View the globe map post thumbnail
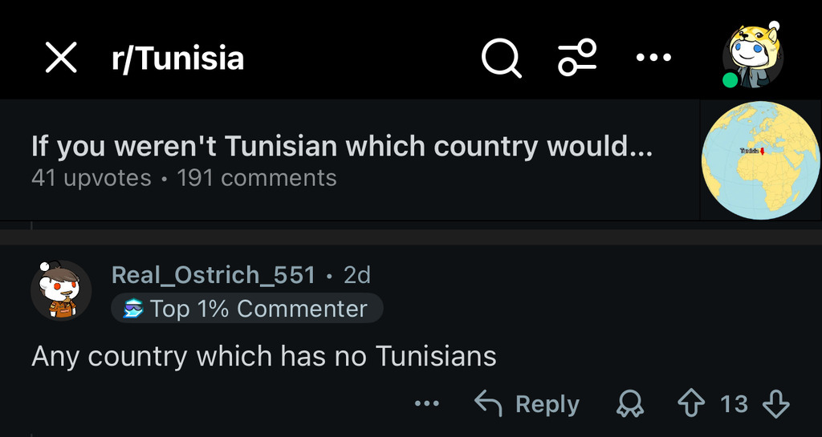 point(760,160)
